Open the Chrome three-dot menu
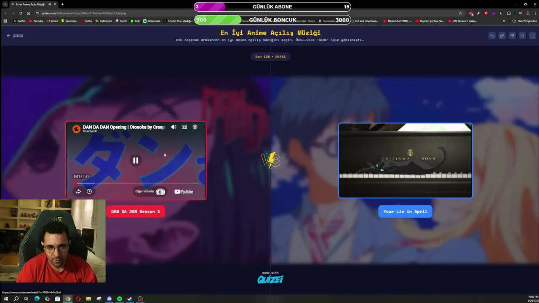539x303 pixels. (x=535, y=13)
